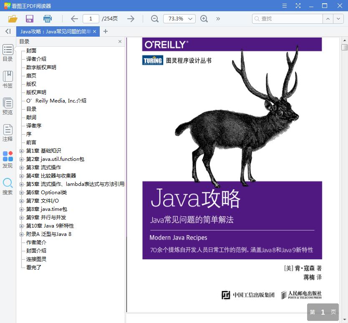Click the 第 1 页 page indicator overlay

pyautogui.click(x=323, y=312)
